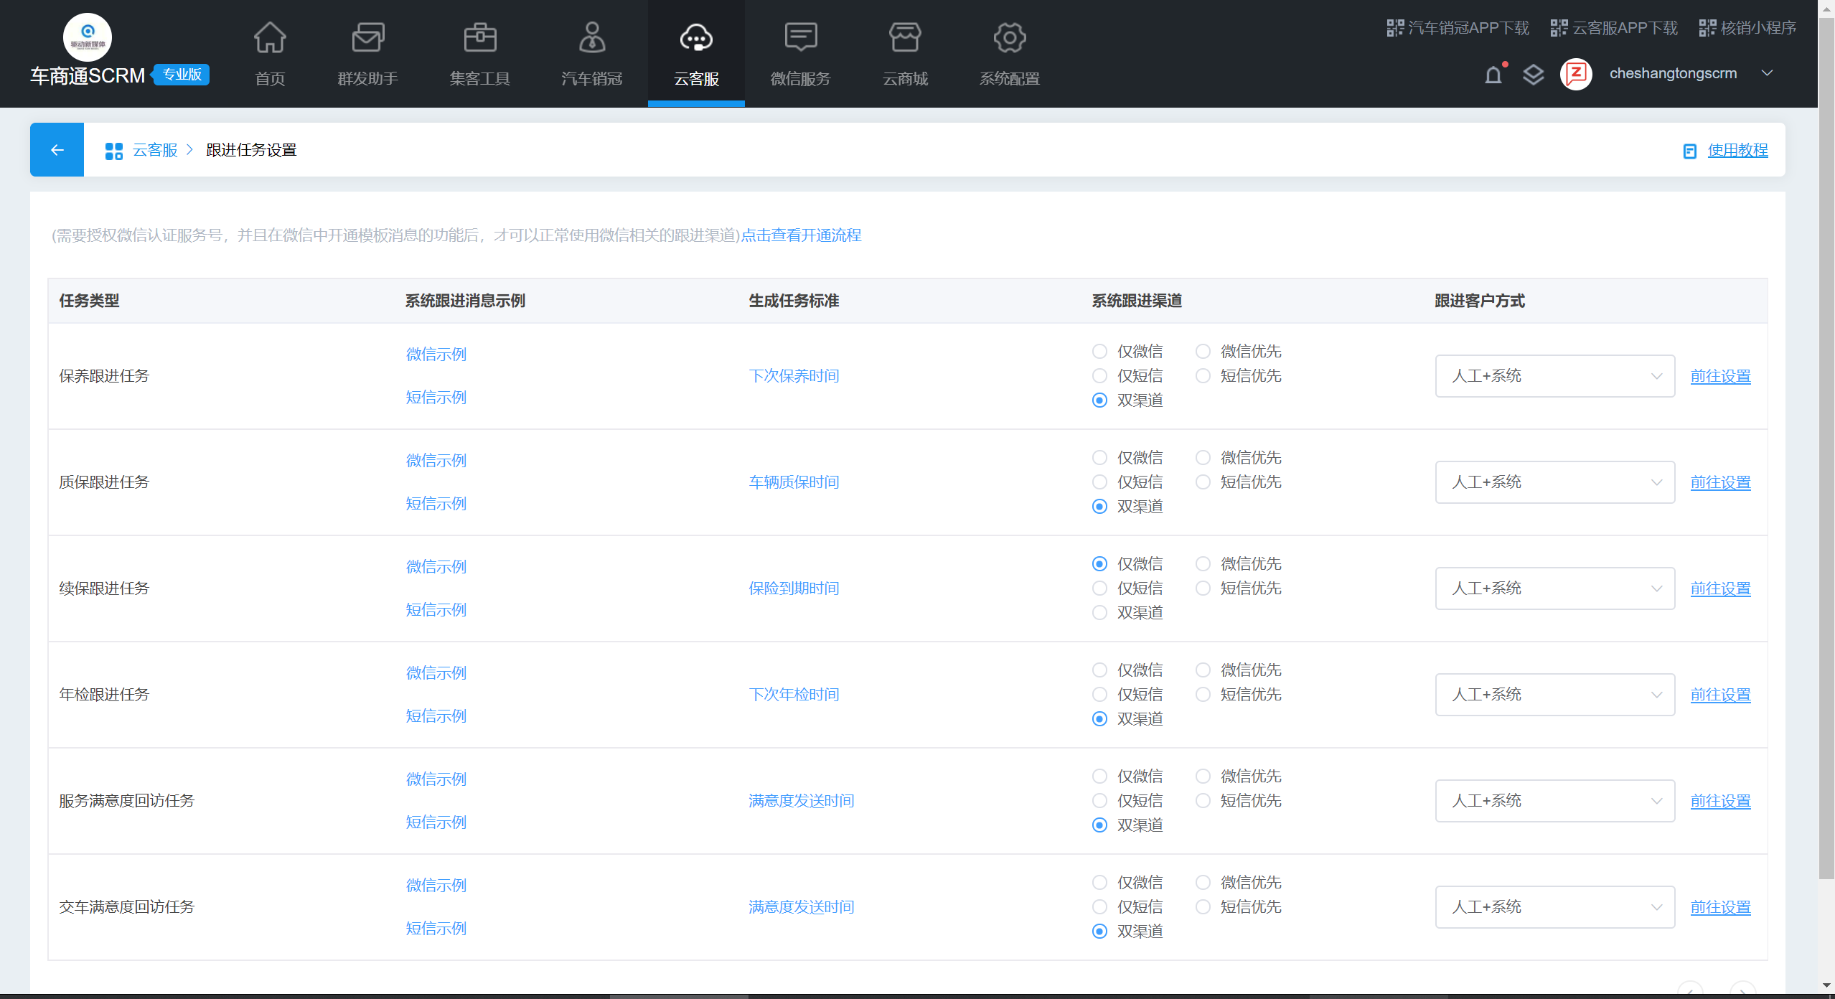Select 双渠道 for 续保跟进任务

(x=1099, y=613)
